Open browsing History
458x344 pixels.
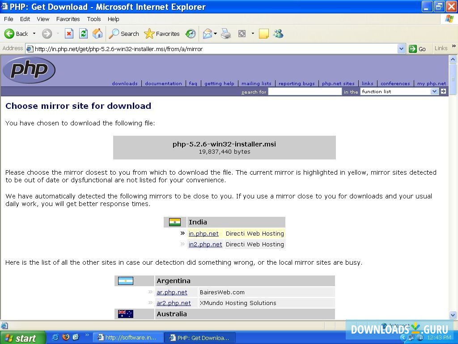[190, 34]
